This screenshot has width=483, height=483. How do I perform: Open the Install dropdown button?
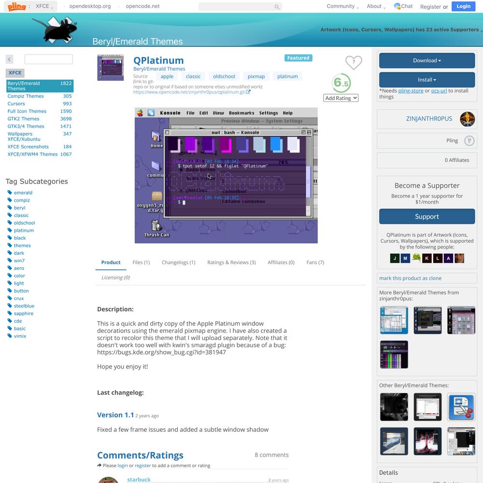pyautogui.click(x=427, y=80)
